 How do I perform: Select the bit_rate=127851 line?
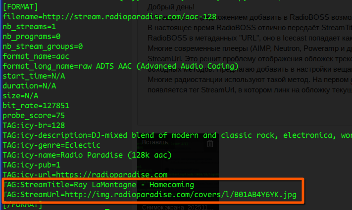point(36,105)
